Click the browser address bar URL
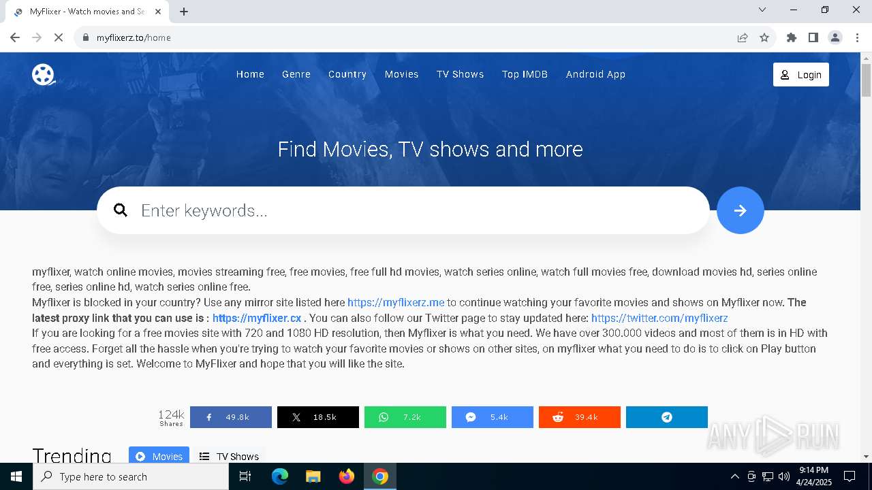Screen dimensions: 872x490 pos(134,37)
